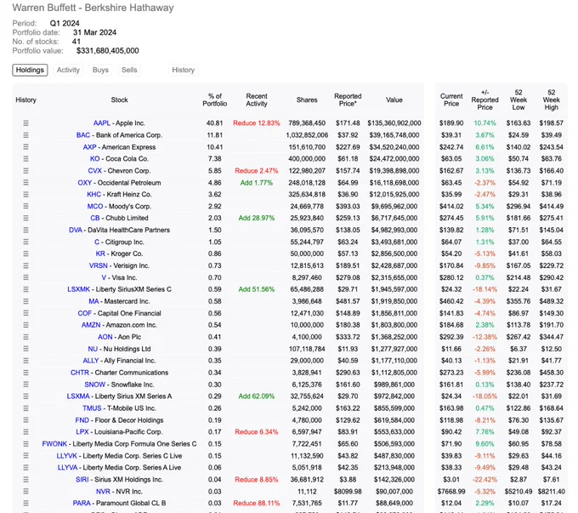Click 'Add 62.09%' in LSXMA row
The height and width of the screenshot is (513, 578).
click(257, 396)
